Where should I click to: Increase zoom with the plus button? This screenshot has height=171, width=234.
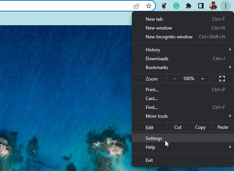(x=202, y=79)
